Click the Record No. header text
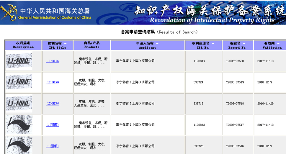This screenshot has width=286, height=154. (237, 47)
